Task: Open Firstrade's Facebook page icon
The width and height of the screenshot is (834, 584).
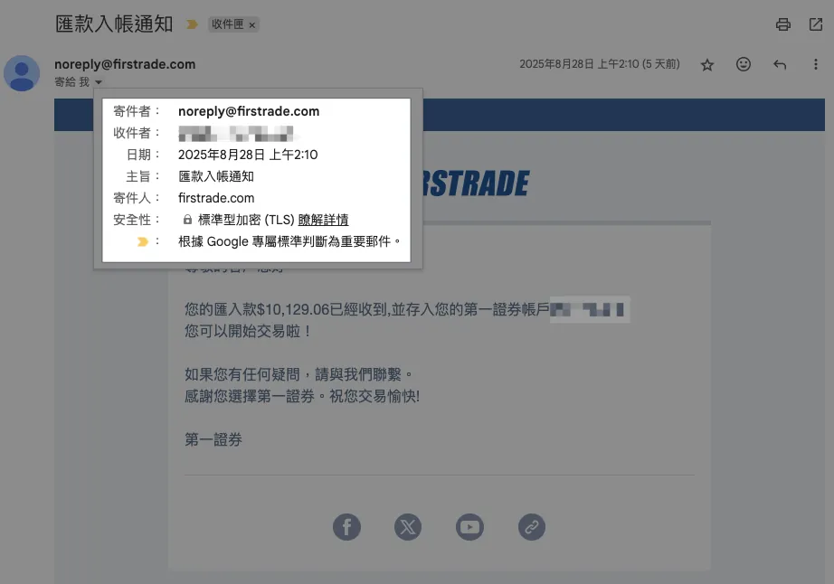Action: click(x=346, y=526)
